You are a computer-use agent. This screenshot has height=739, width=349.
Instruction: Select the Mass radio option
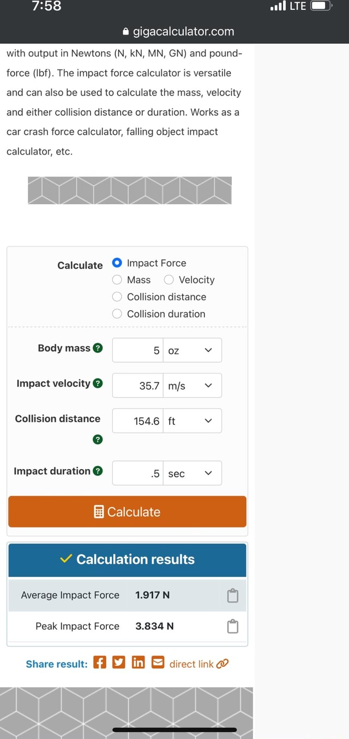click(117, 280)
